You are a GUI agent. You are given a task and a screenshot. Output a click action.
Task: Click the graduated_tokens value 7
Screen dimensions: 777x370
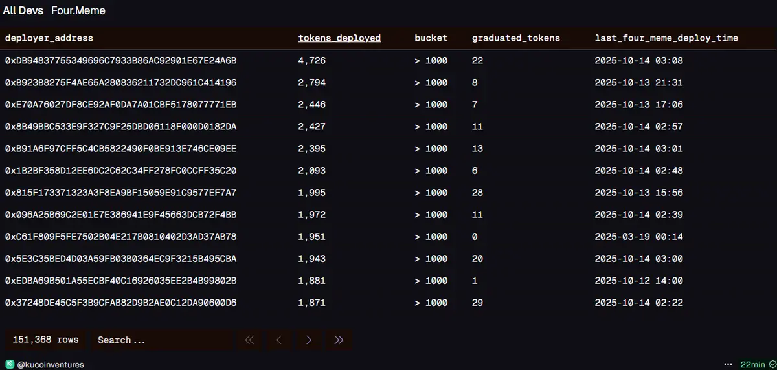(475, 105)
